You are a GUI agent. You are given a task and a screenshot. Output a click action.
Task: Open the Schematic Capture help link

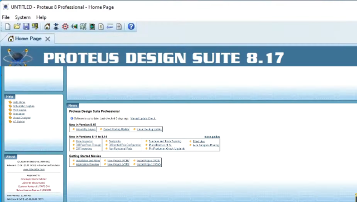coord(23,106)
